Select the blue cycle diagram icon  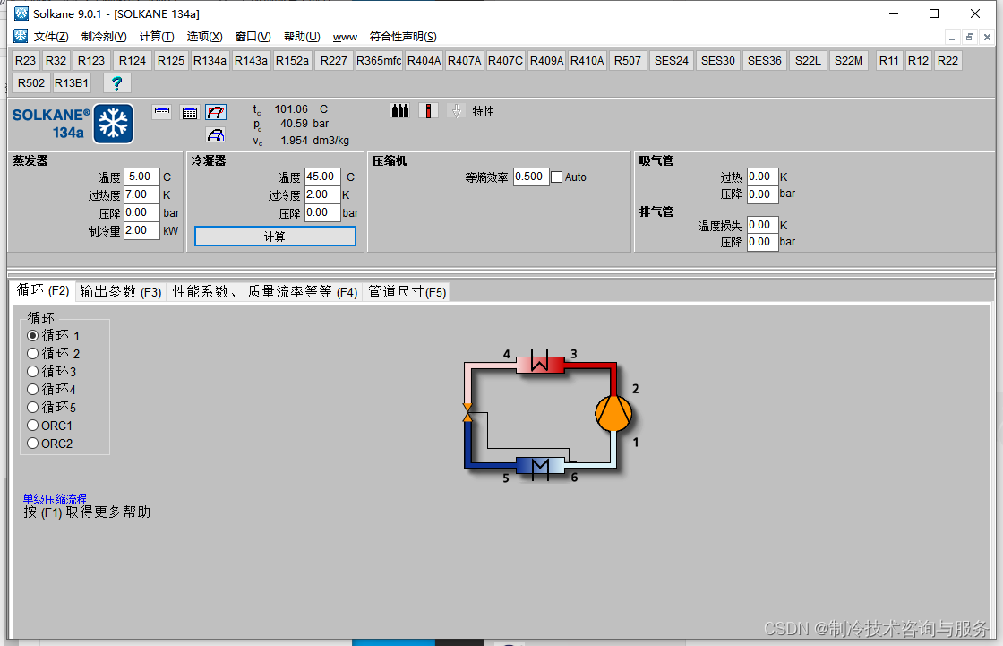[216, 134]
